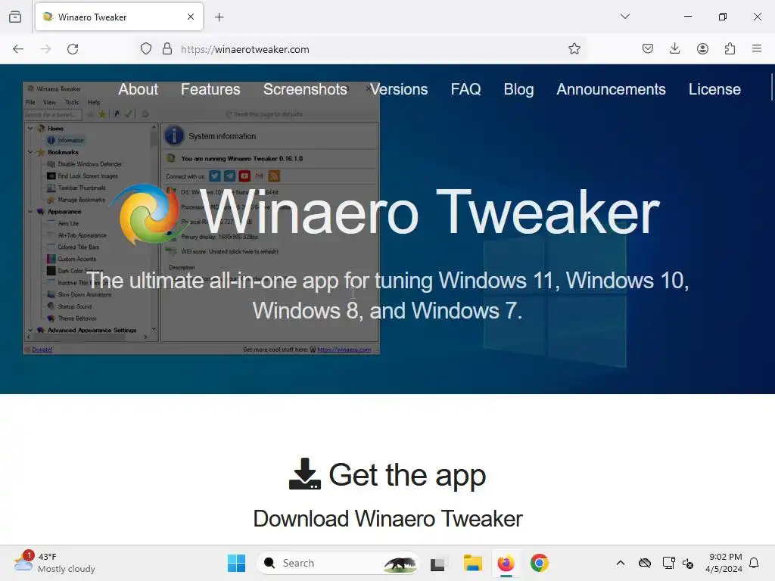Close the Winaero Tweaker tab
Image resolution: width=775 pixels, height=581 pixels.
(191, 17)
